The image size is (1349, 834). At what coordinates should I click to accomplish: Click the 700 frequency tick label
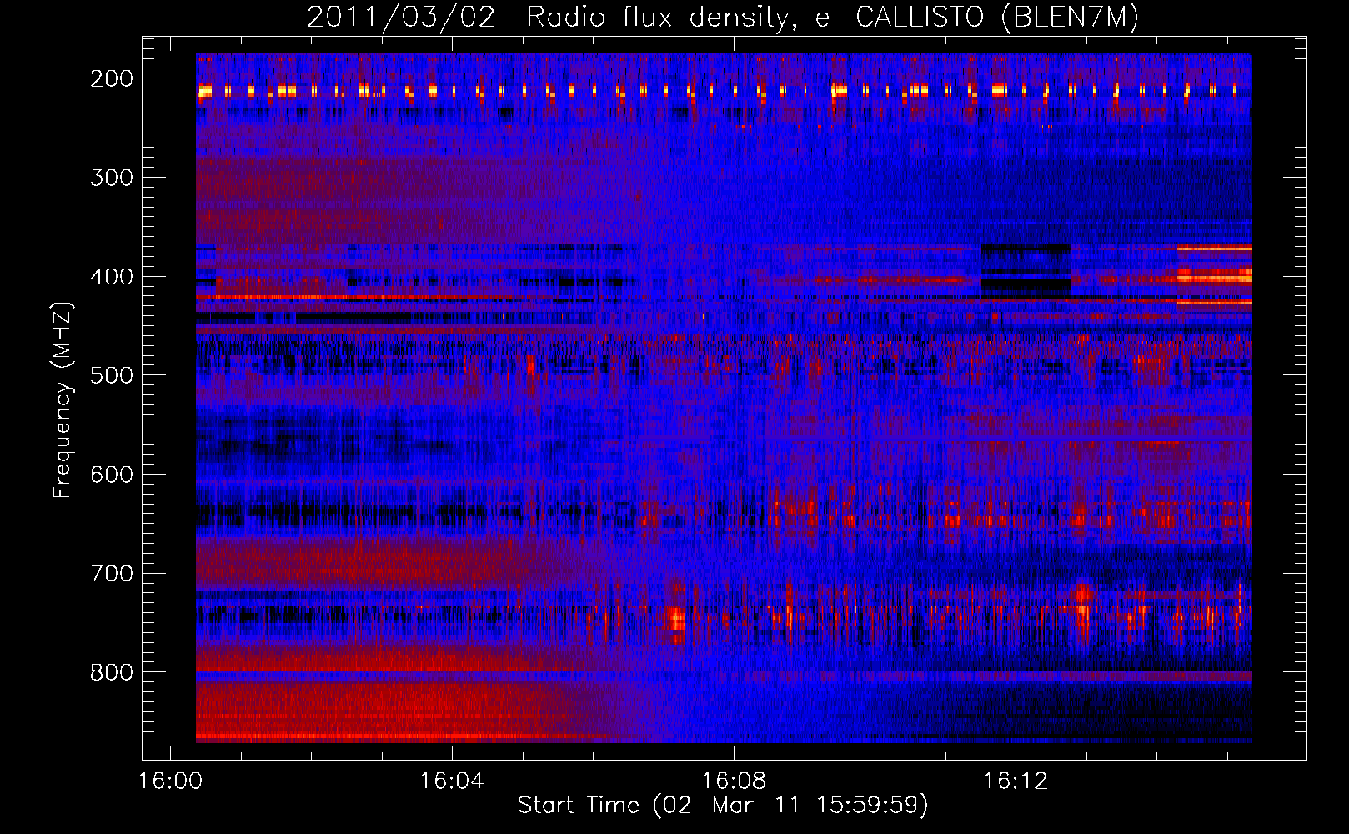(x=112, y=574)
